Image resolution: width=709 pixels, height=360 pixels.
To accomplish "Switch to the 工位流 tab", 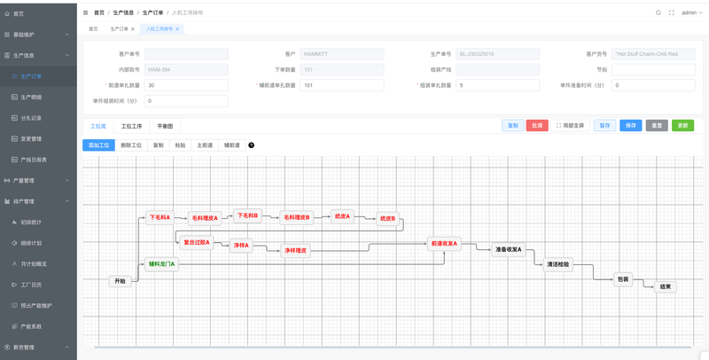I will [x=98, y=126].
